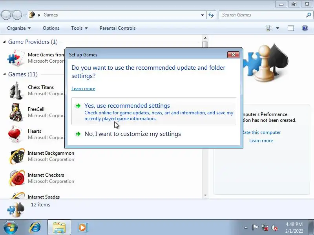Open More Games from Microsoft puzzle icon

[16, 58]
